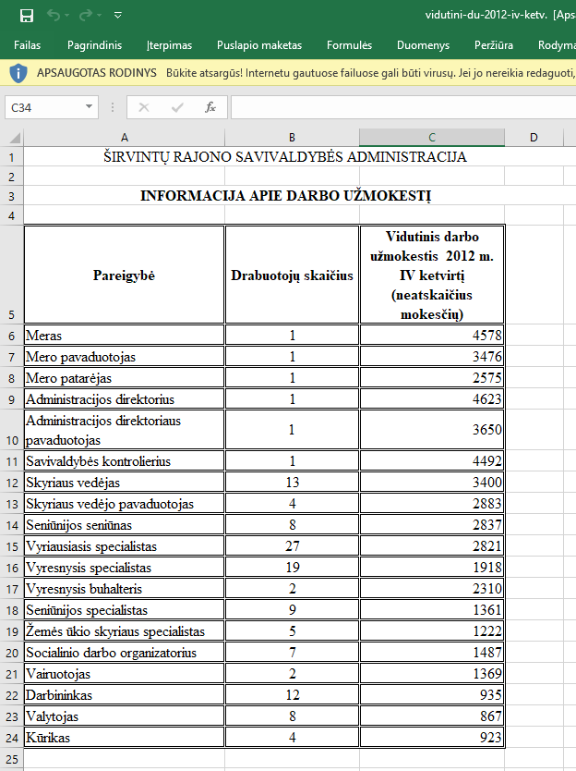Select the cell containing Meras
The width and height of the screenshot is (576, 771).
point(124,336)
